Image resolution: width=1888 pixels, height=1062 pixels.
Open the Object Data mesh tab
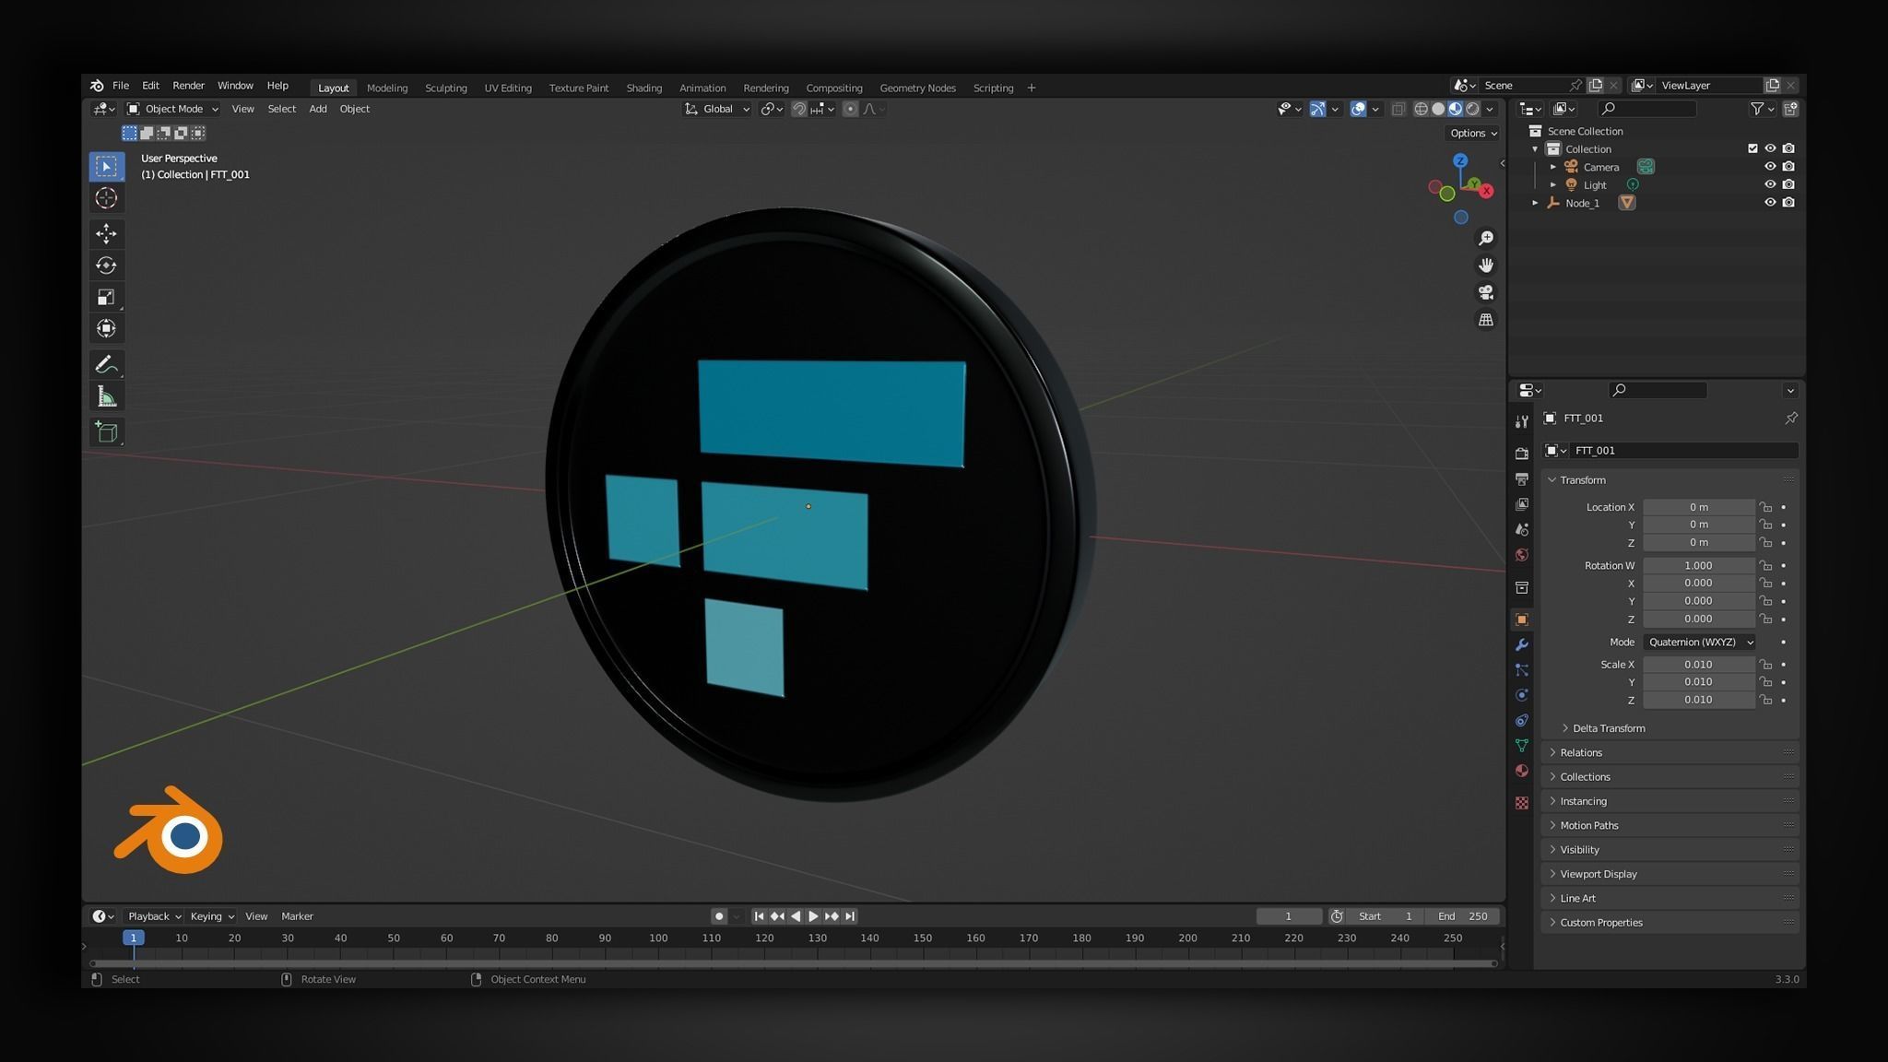tap(1521, 746)
